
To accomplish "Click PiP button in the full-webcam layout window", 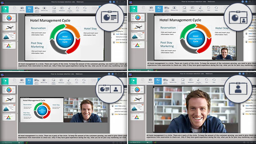I will point(158,81).
